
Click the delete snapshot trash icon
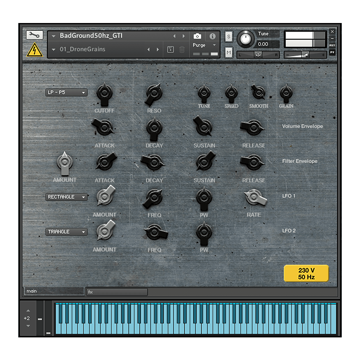[182, 50]
